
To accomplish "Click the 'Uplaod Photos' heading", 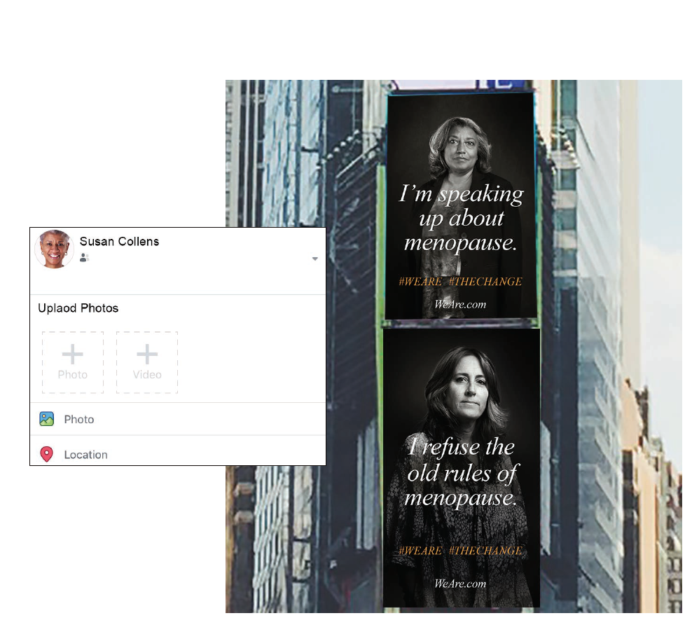I will (78, 308).
